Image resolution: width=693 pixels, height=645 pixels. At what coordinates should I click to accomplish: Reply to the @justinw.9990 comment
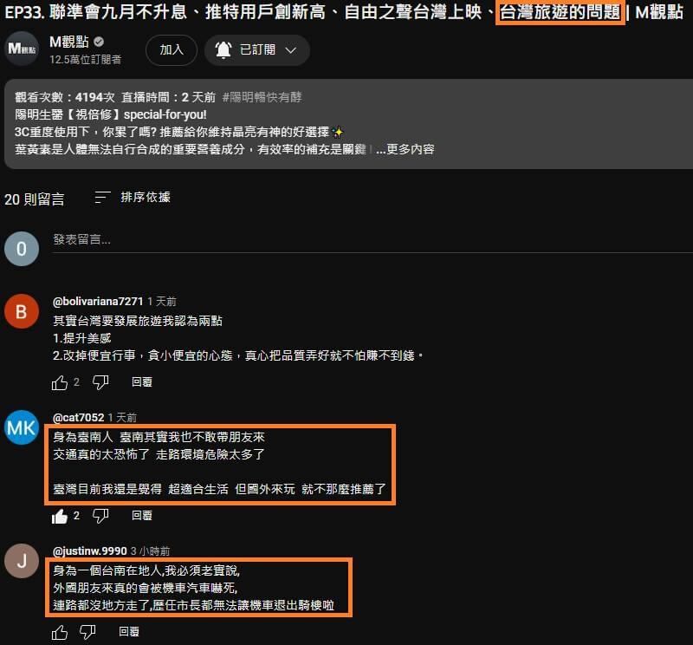[x=129, y=632]
